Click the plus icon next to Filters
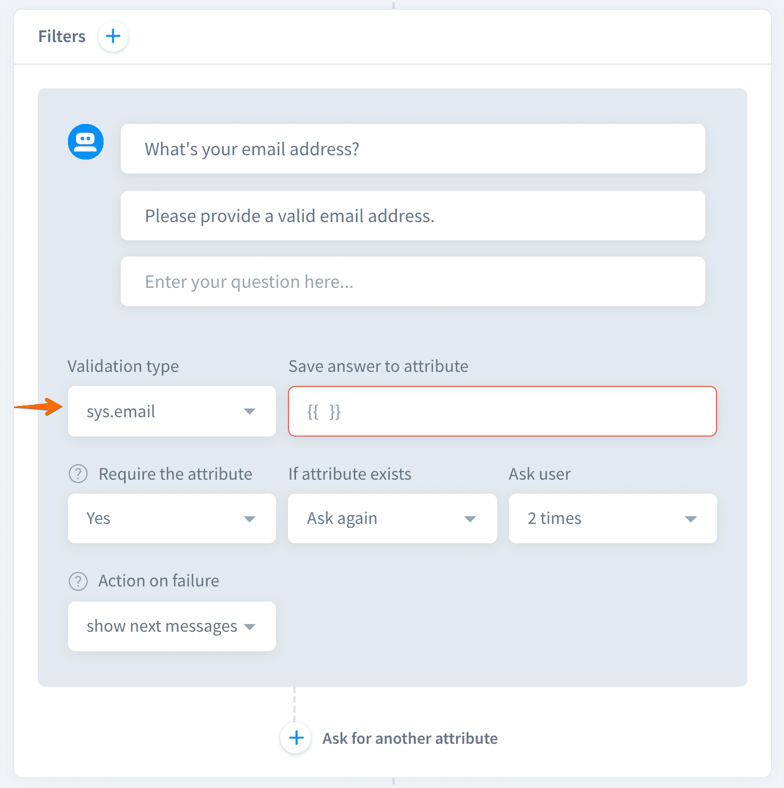Image resolution: width=784 pixels, height=788 pixels. coord(113,37)
